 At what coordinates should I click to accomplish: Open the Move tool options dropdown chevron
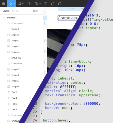coord(14,4)
